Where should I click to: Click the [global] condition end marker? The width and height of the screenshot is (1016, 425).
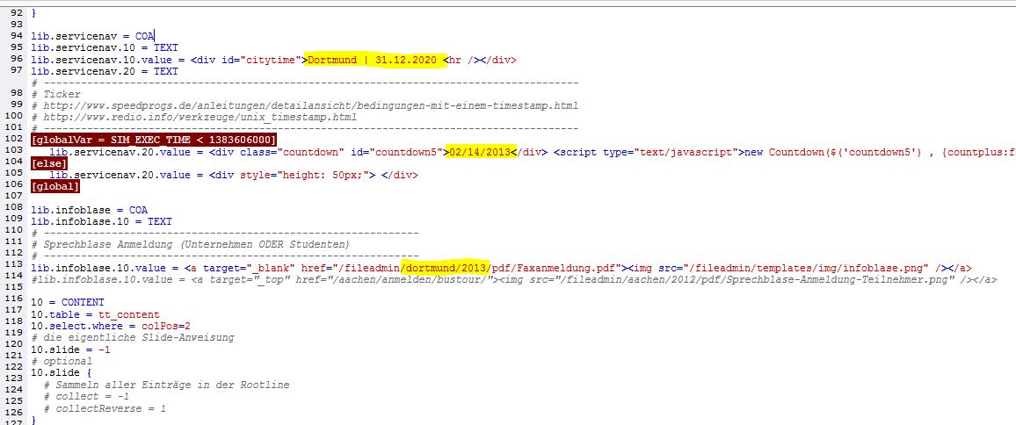pyautogui.click(x=54, y=186)
